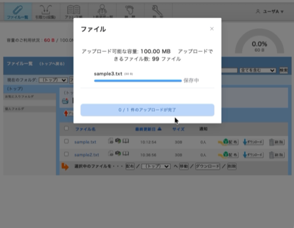Sort by サイズ column
Screen dimensions: 294x228
tap(178, 129)
